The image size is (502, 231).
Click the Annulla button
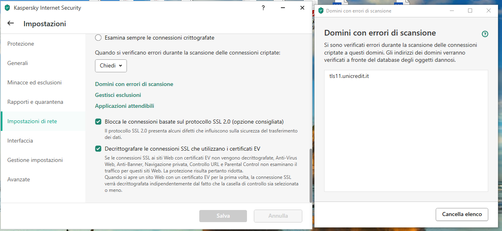click(x=278, y=216)
